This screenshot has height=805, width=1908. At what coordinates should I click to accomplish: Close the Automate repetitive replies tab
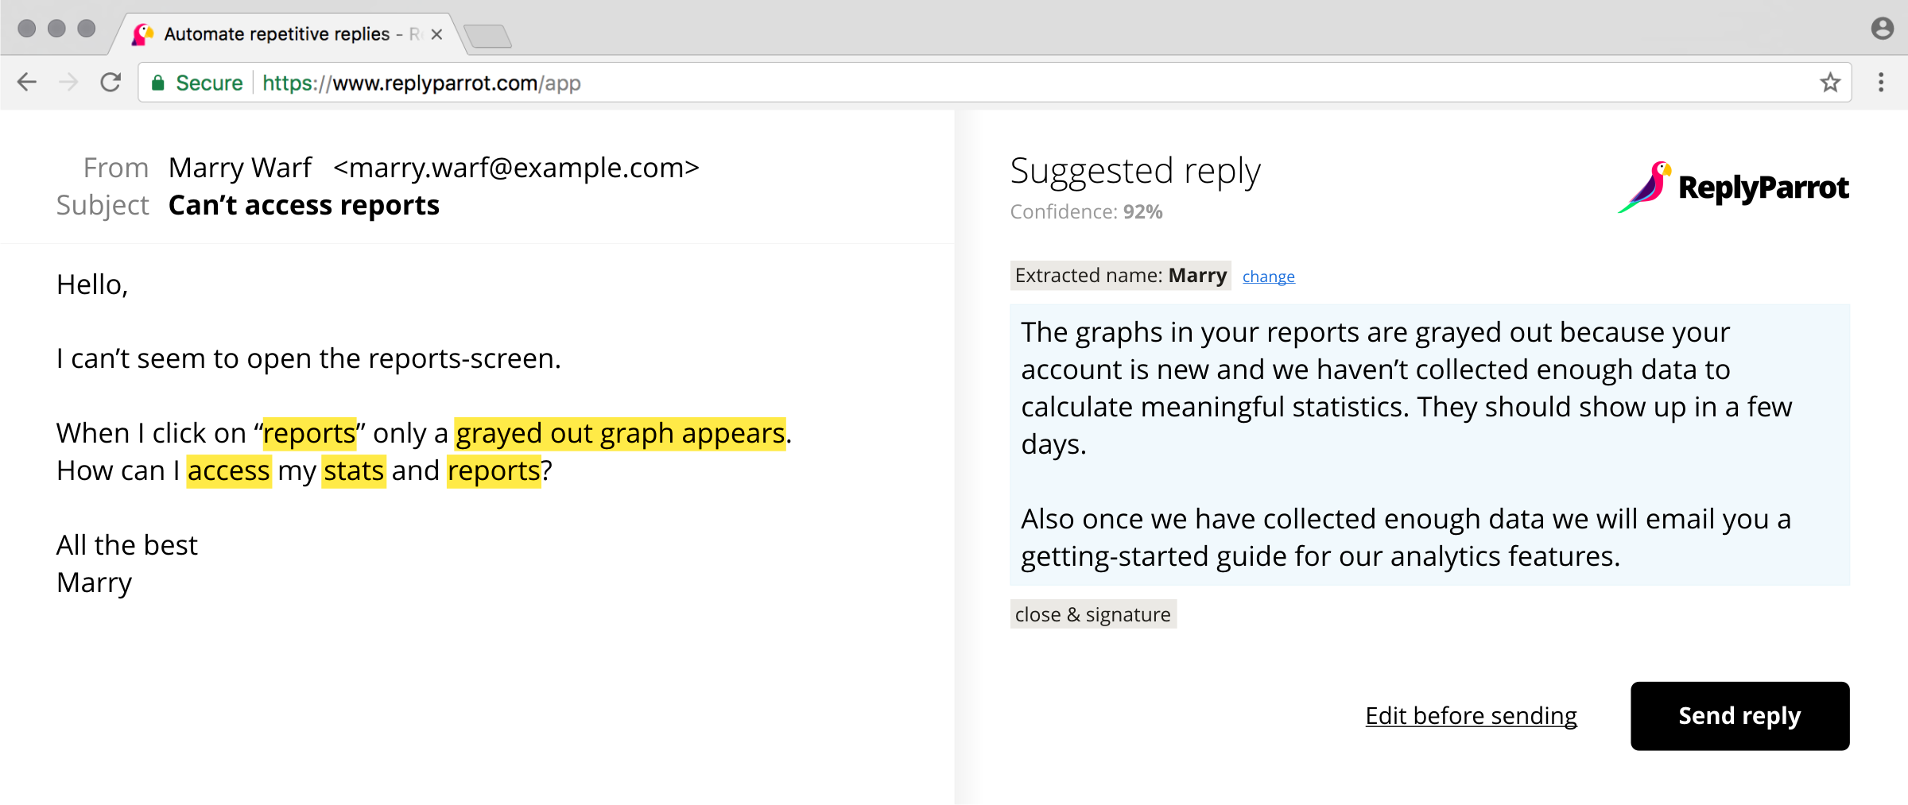pyautogui.click(x=436, y=34)
